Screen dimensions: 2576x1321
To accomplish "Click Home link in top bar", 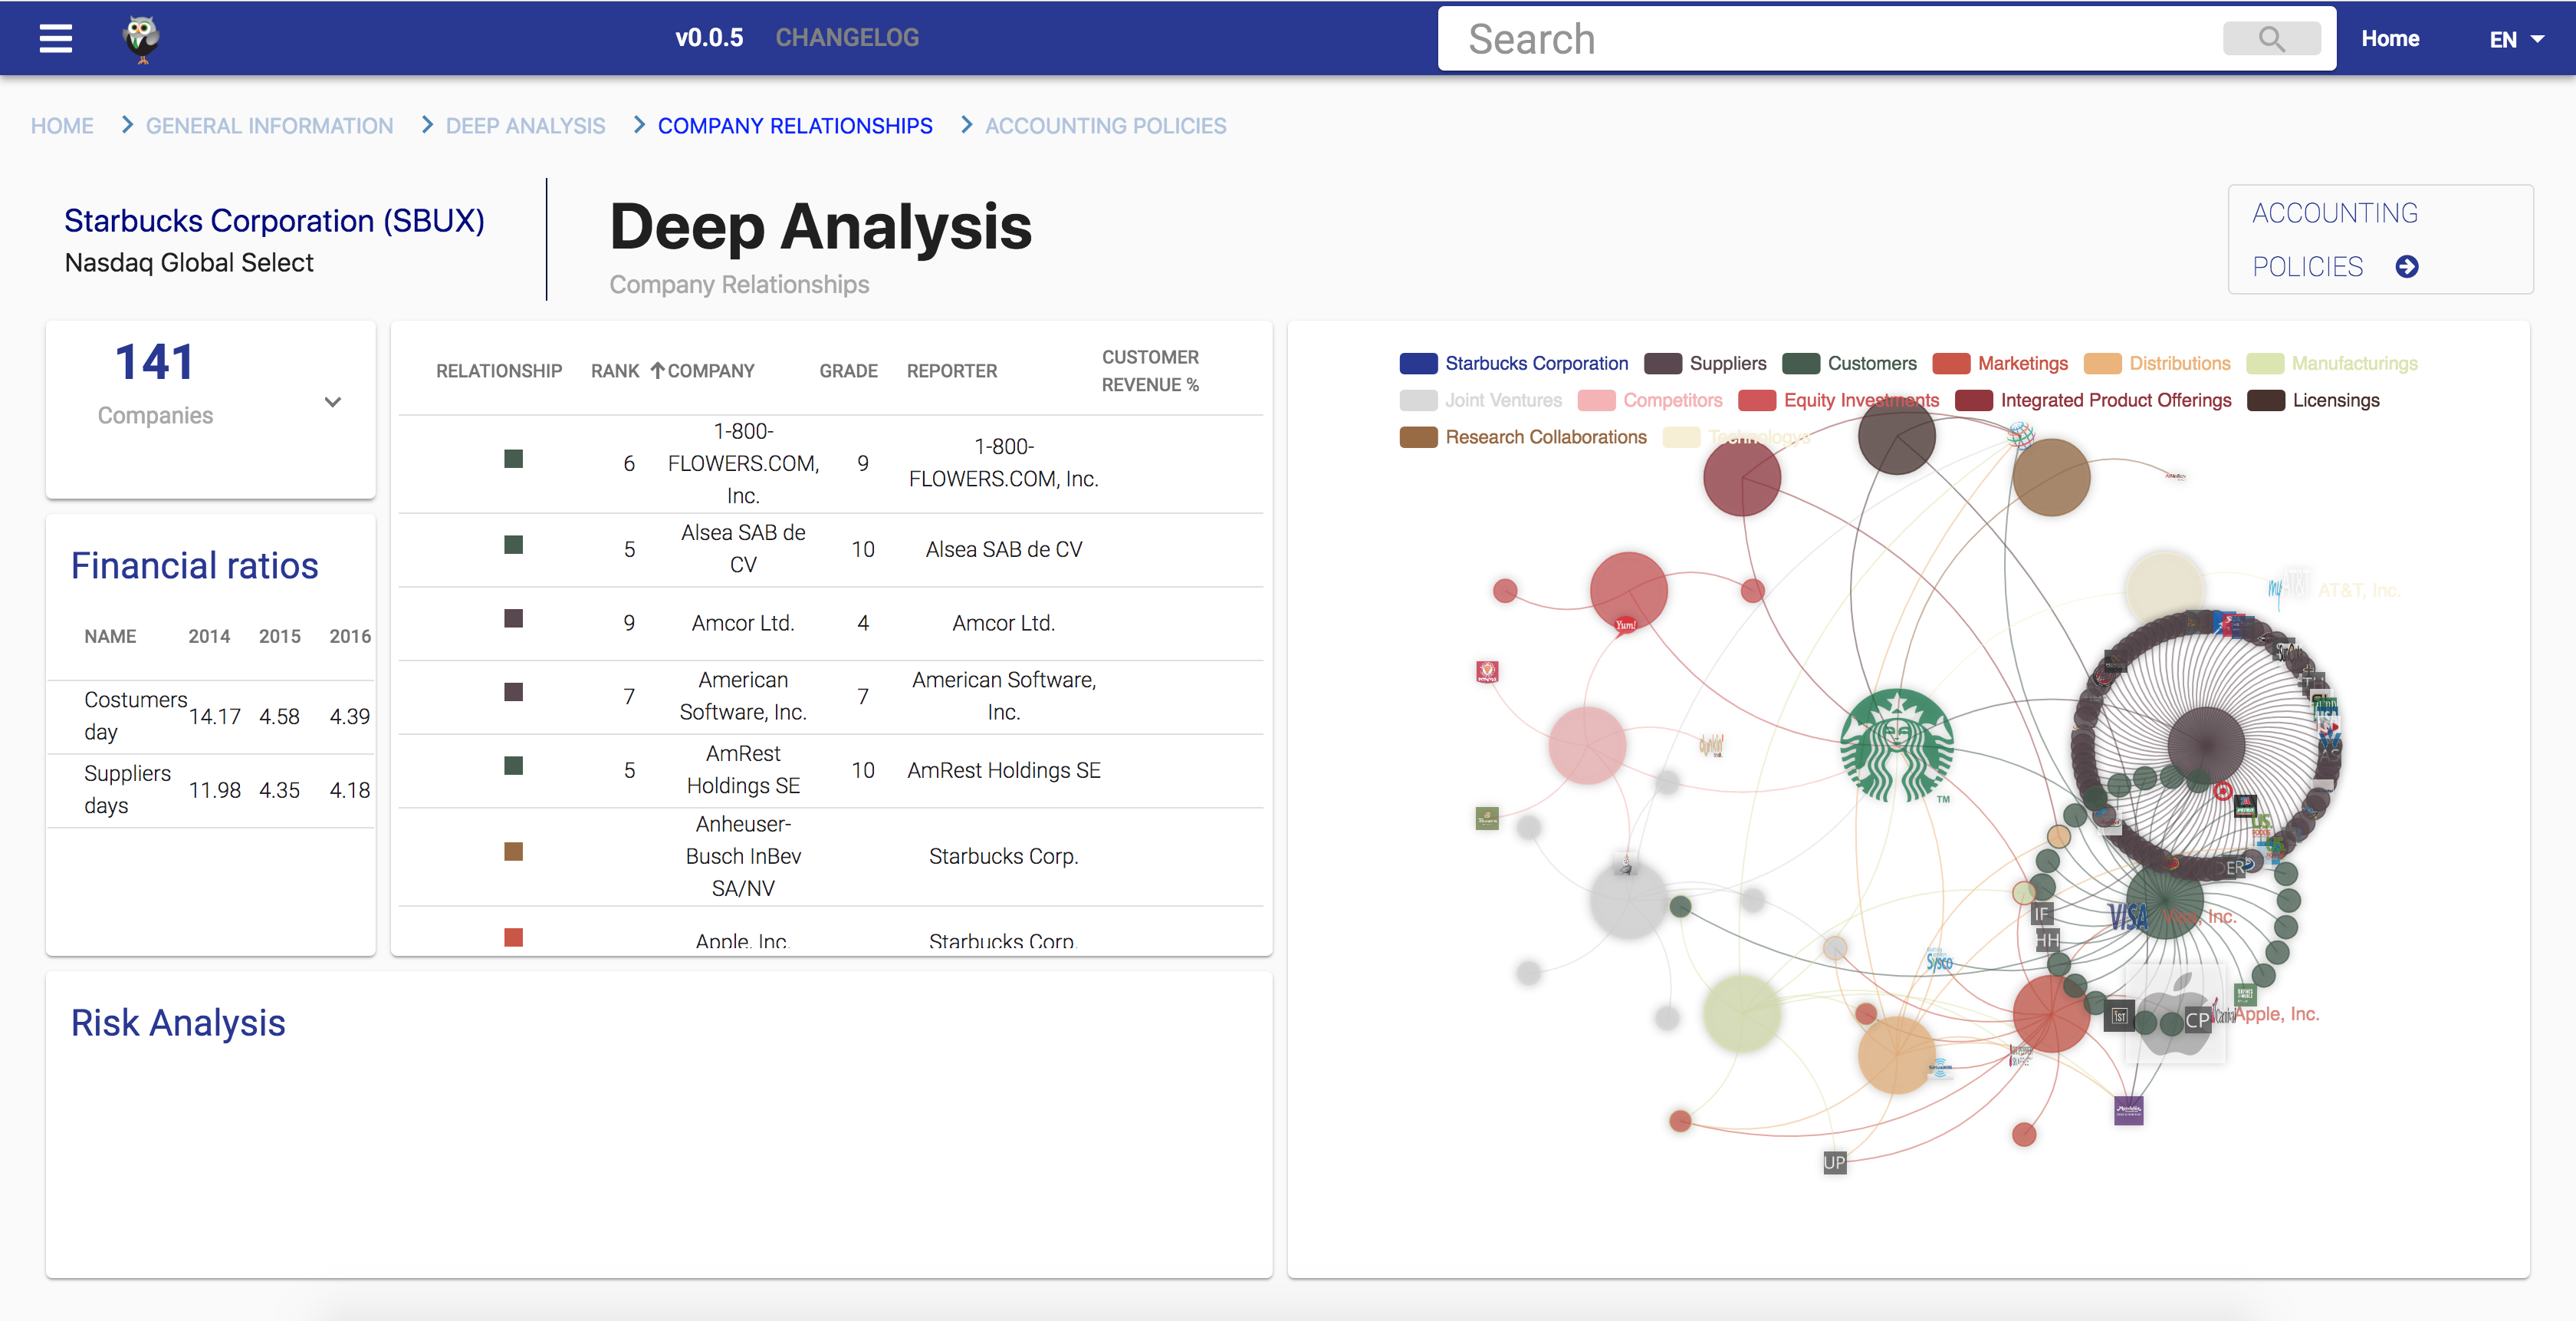I will [2390, 39].
